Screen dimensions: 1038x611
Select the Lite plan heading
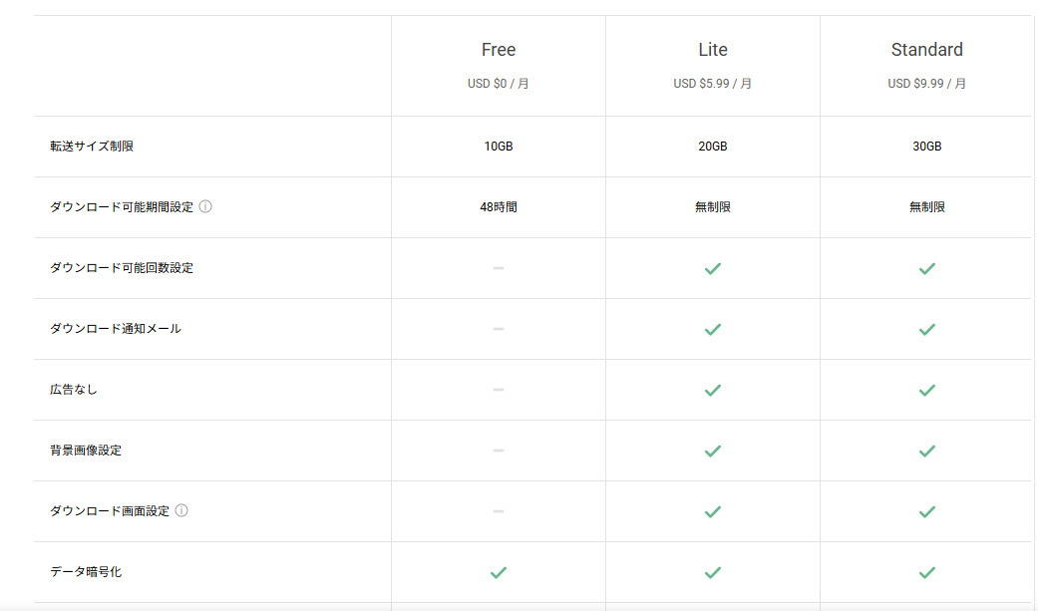(712, 50)
